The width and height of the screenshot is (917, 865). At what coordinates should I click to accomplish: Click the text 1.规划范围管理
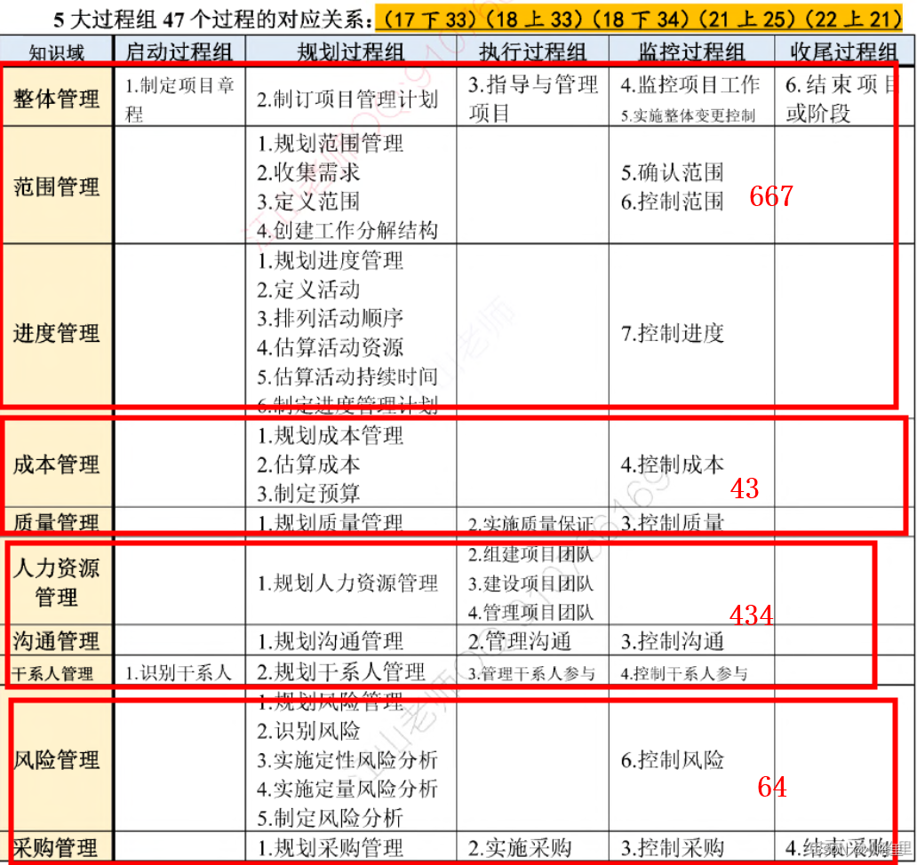pos(330,143)
